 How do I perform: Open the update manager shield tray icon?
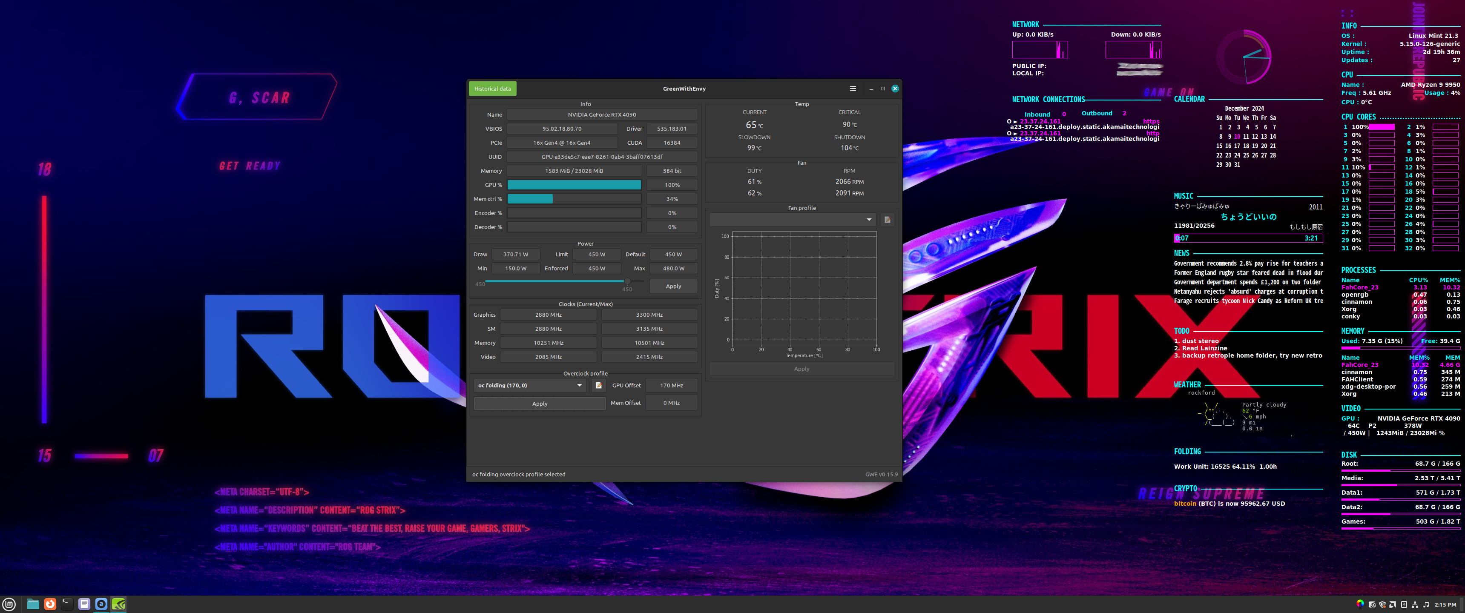[1382, 604]
